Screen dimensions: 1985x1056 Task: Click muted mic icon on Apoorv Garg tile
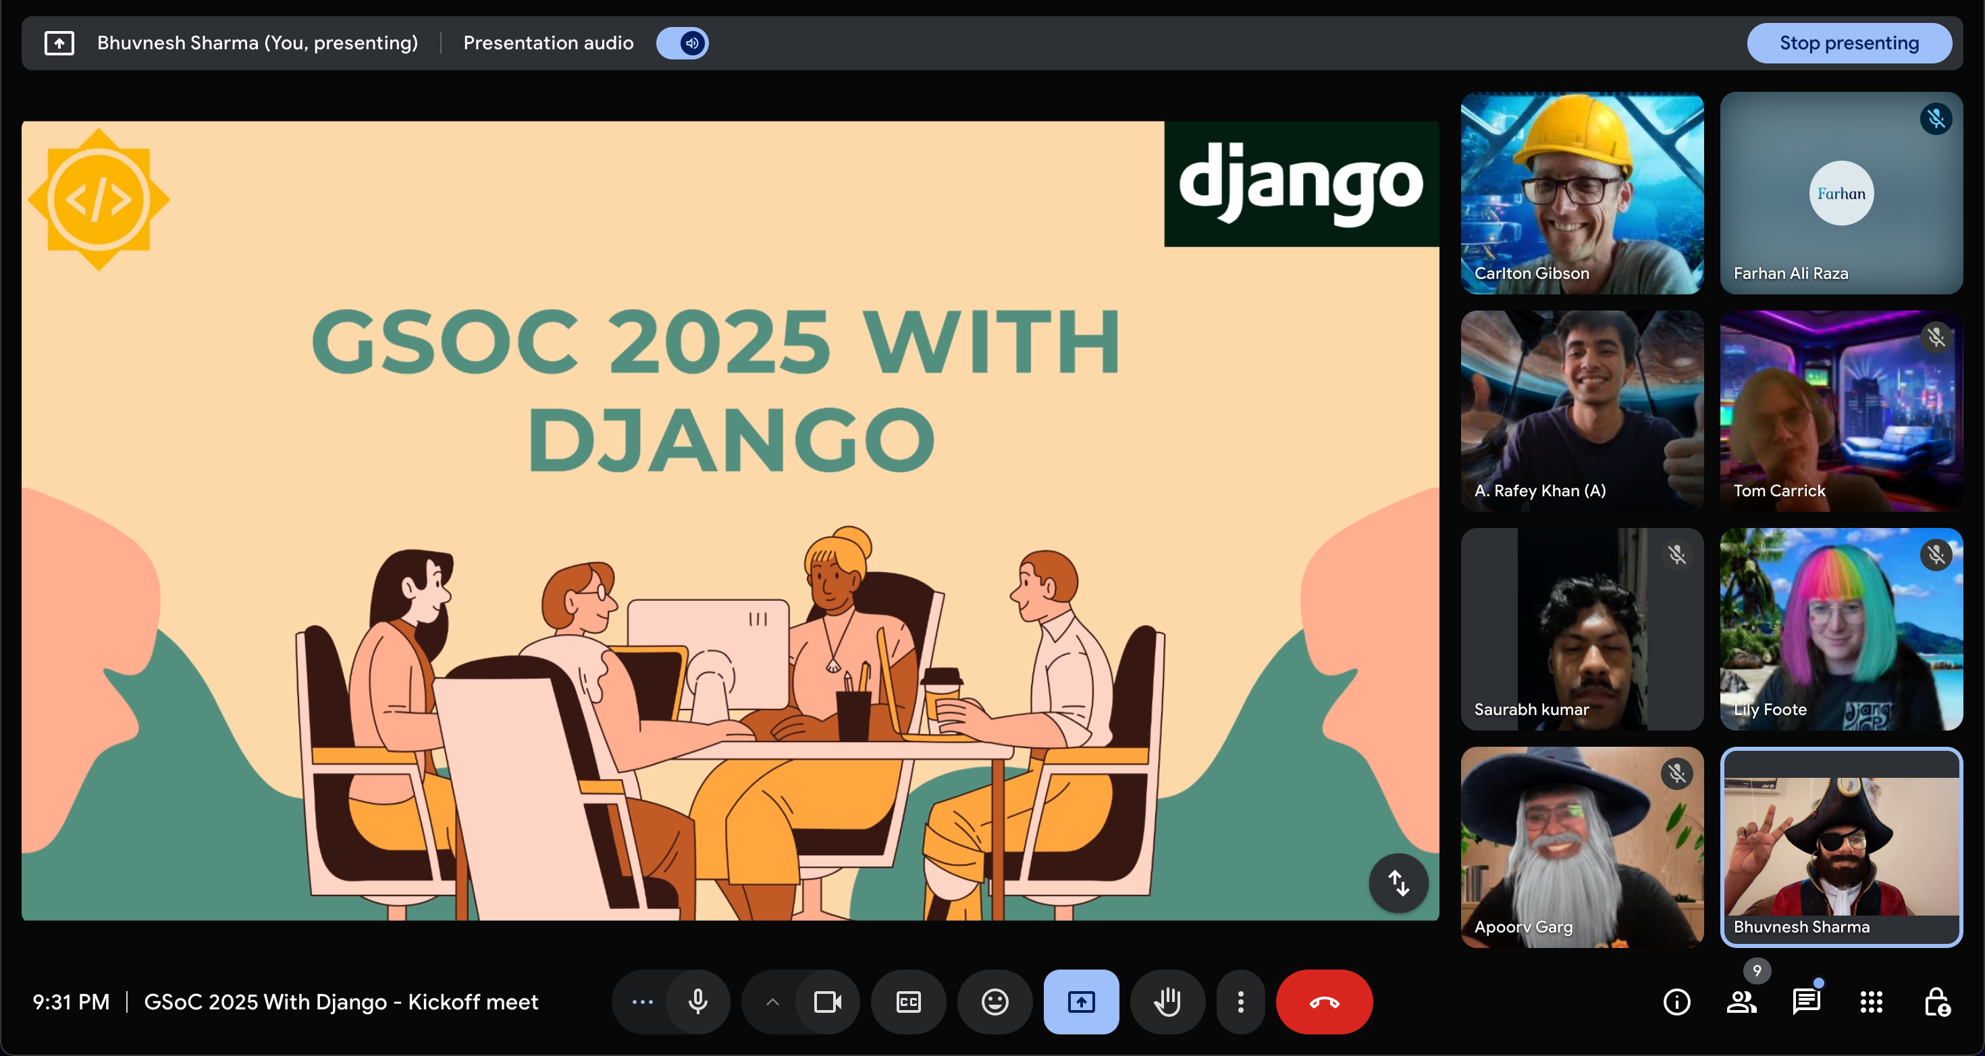(1676, 773)
